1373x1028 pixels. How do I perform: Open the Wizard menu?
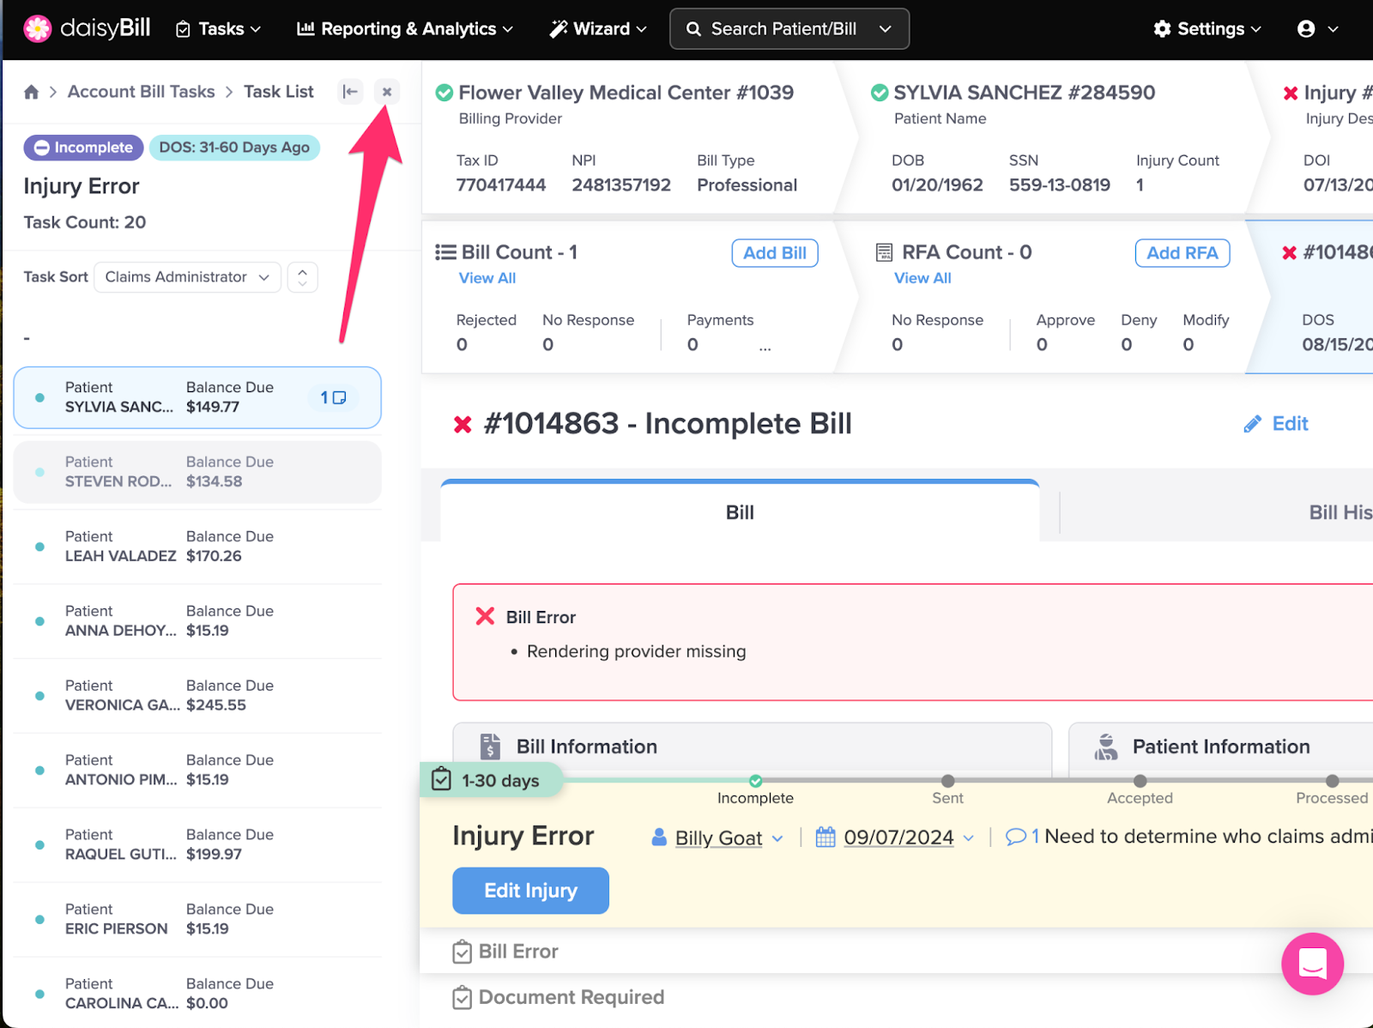coord(598,29)
